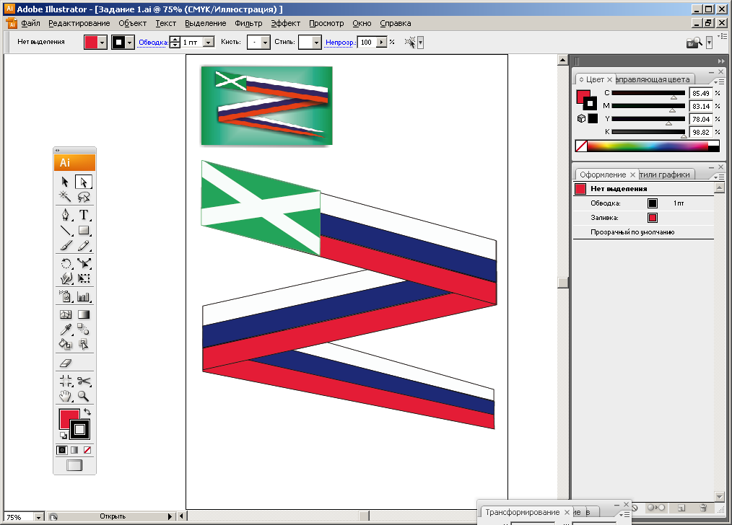Select the Paintbrush tool

pyautogui.click(x=66, y=245)
